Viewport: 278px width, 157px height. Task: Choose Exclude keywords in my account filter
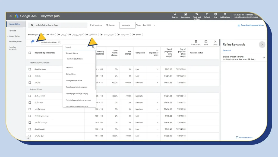(x=78, y=100)
